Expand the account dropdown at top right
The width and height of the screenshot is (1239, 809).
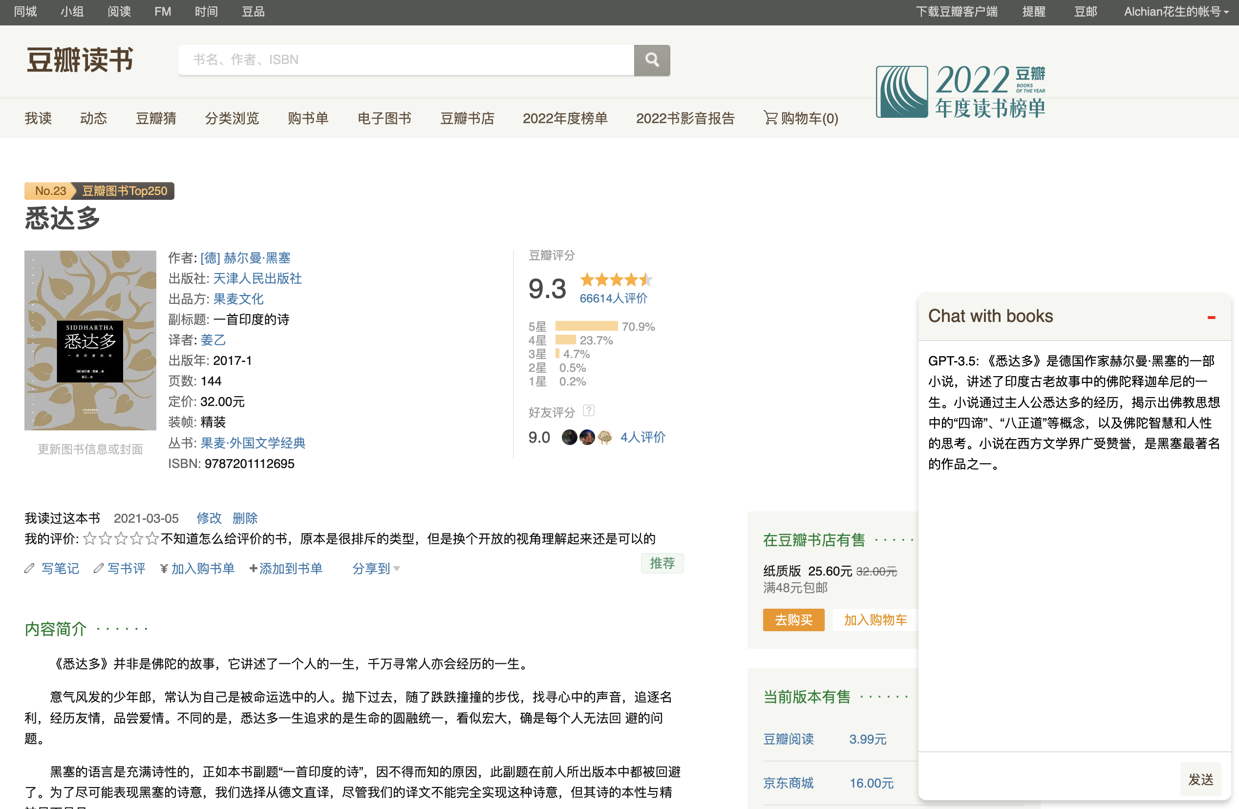coord(1175,11)
